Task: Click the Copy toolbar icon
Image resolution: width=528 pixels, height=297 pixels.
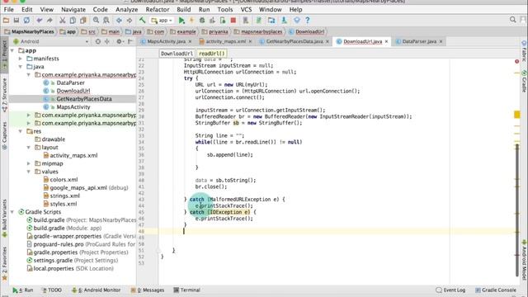Action: coord(73,20)
